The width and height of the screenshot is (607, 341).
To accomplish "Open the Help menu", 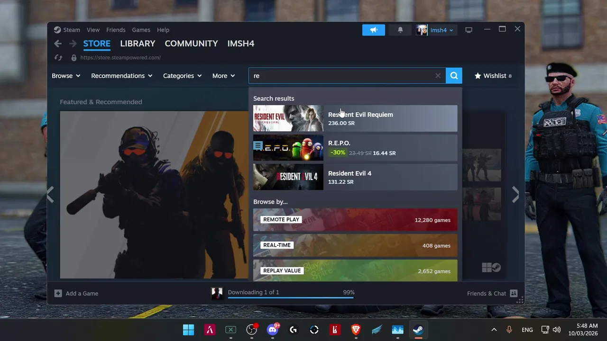I will click(163, 30).
